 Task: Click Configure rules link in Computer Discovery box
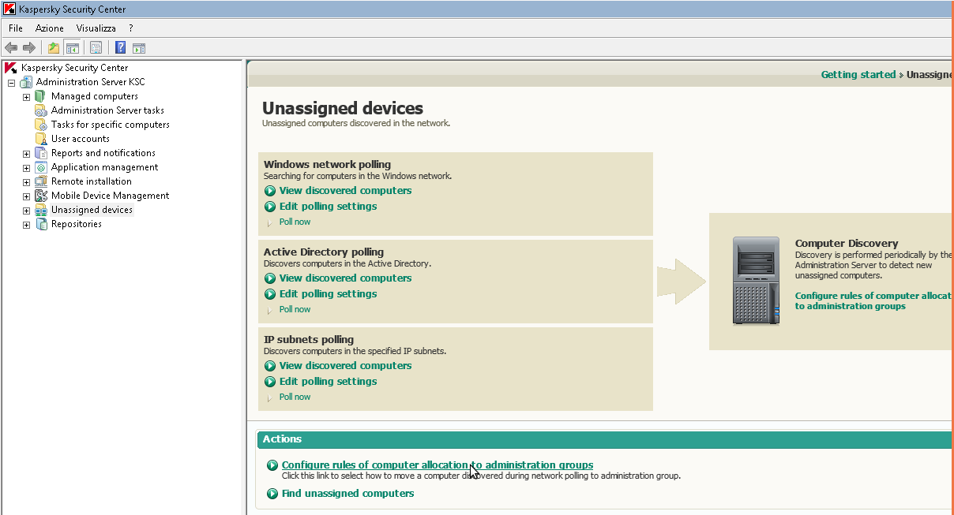873,301
